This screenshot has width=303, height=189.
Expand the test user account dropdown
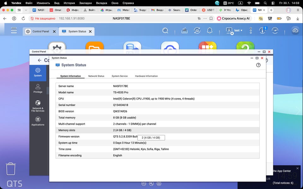[x=235, y=31]
